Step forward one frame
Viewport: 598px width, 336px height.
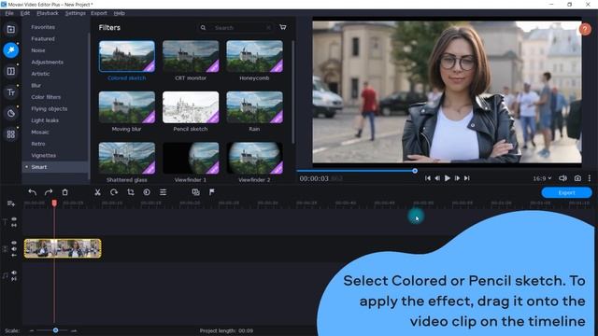tap(457, 178)
